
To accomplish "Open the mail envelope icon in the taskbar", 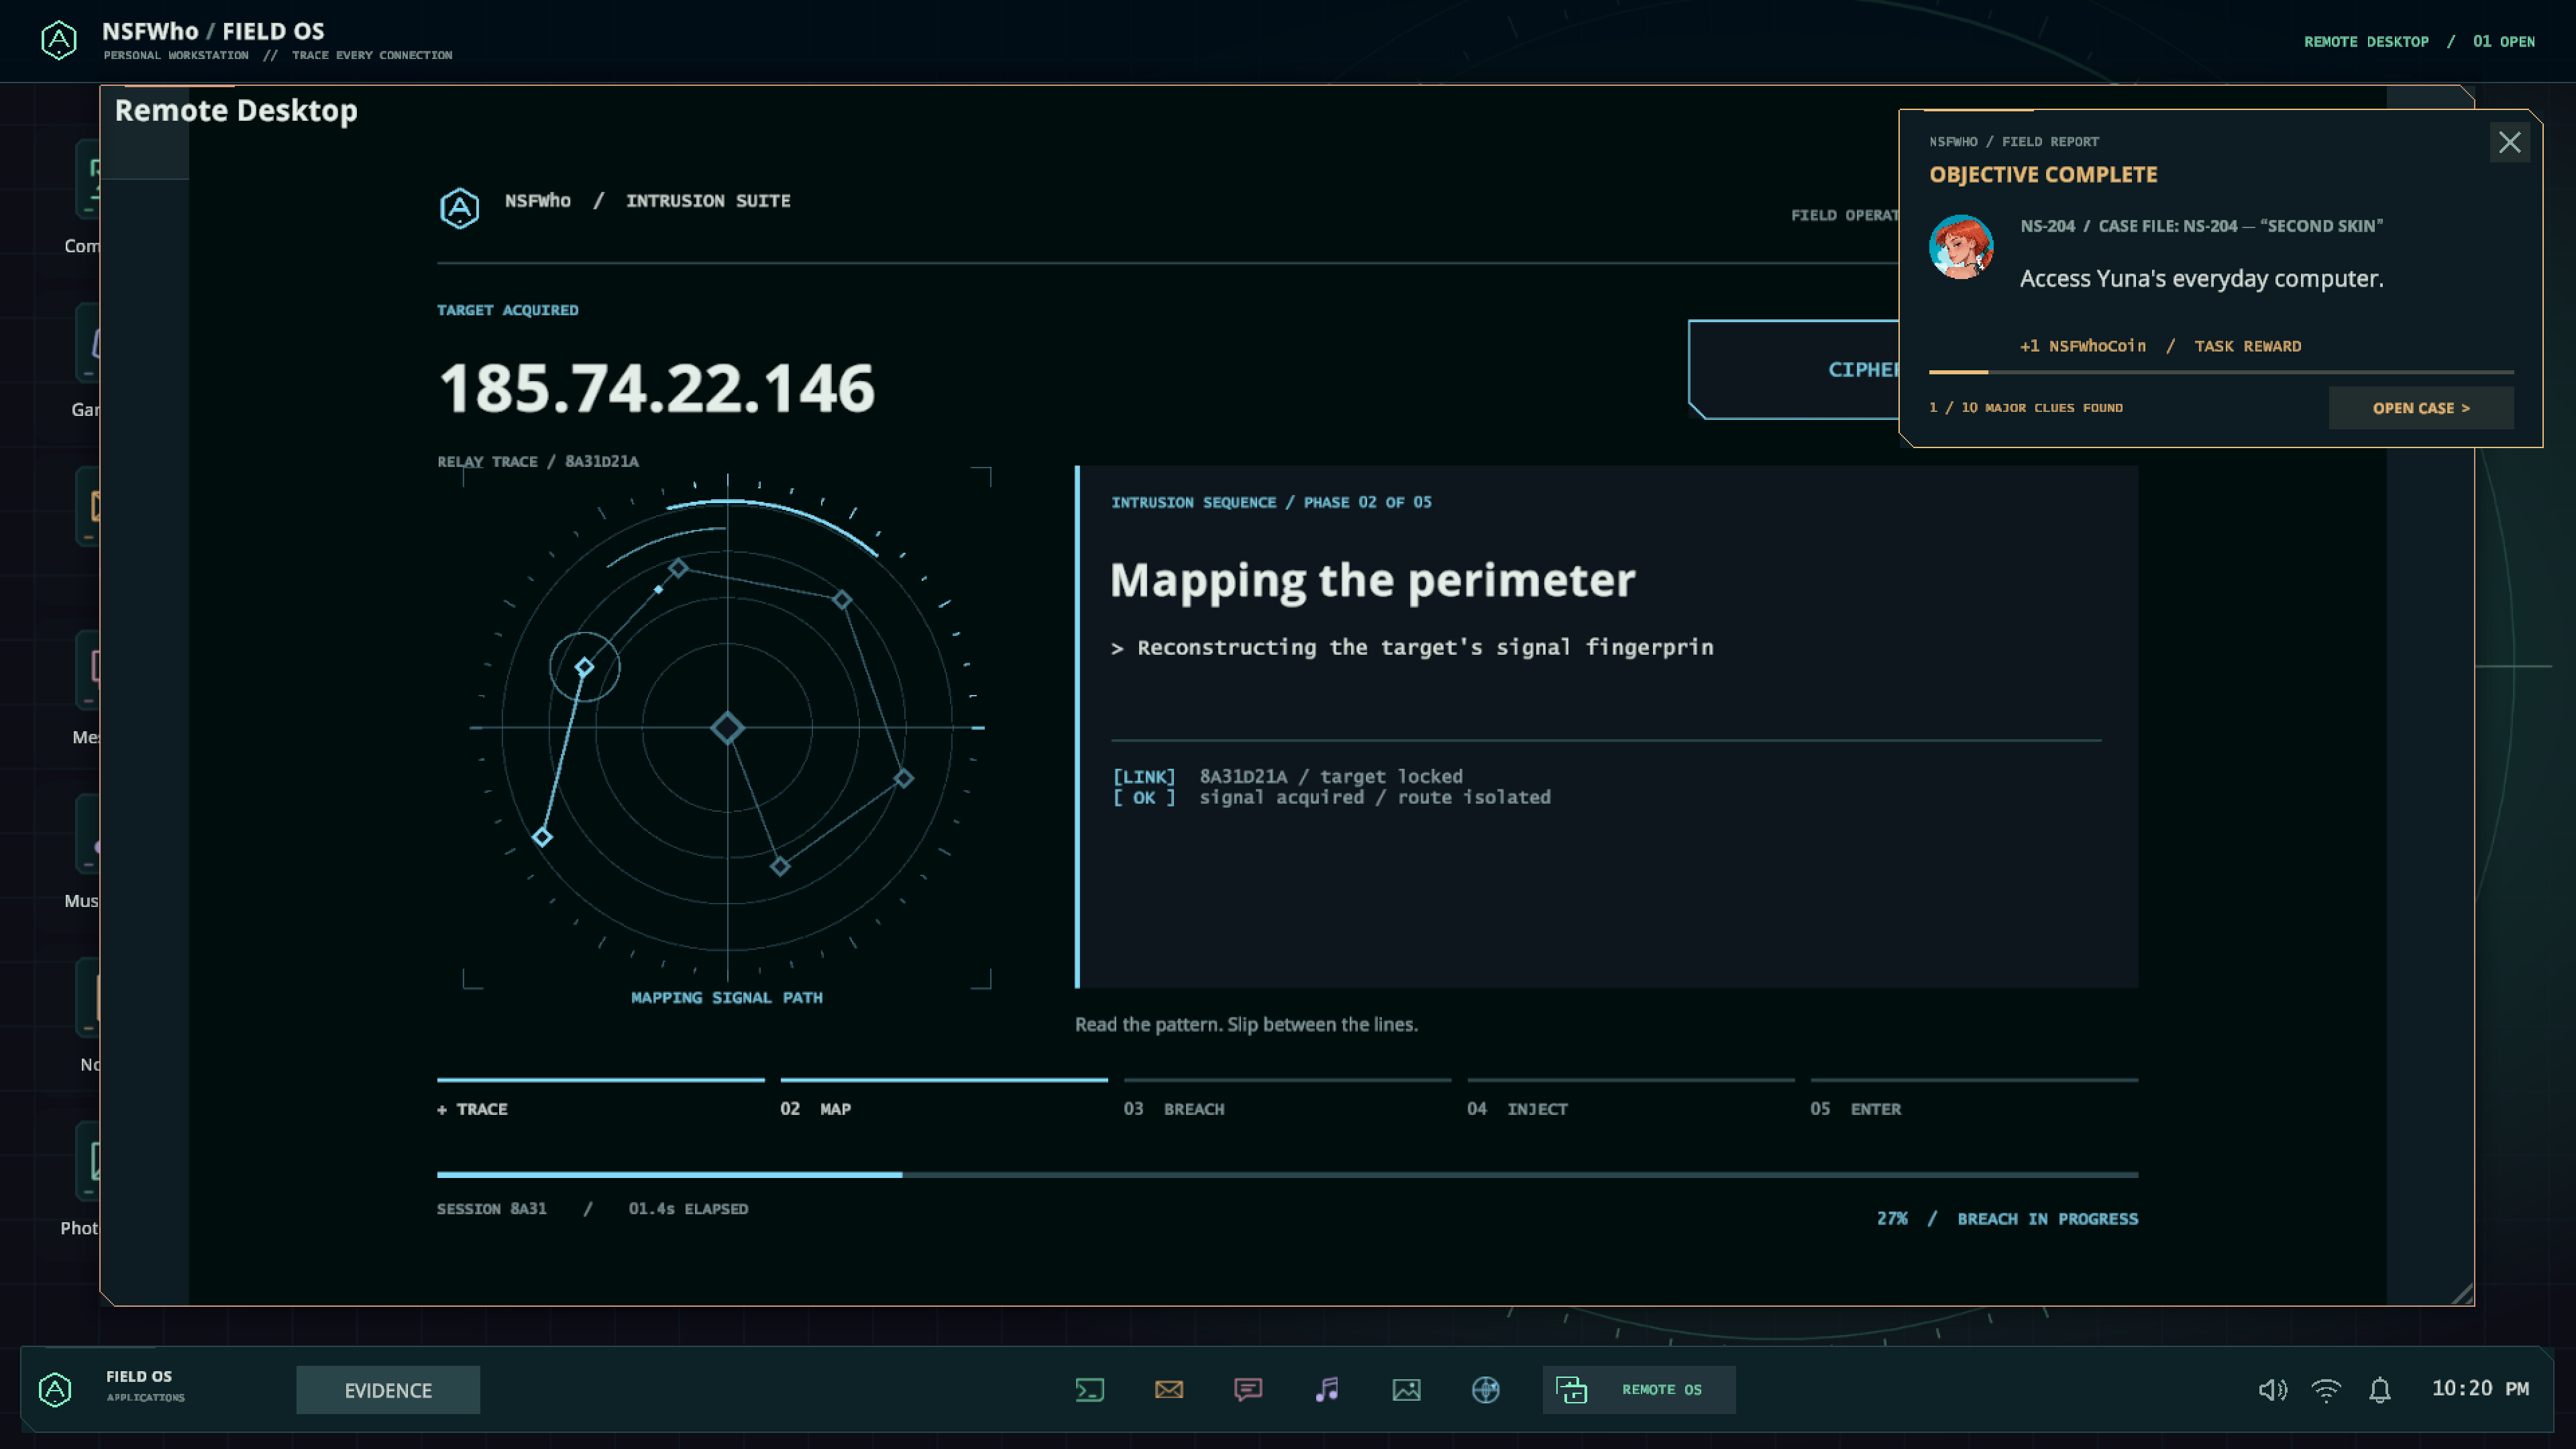I will click(1169, 1390).
